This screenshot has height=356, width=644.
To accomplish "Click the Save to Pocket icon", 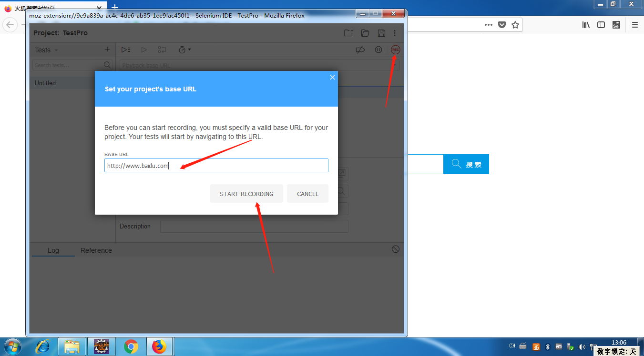I will tap(502, 25).
